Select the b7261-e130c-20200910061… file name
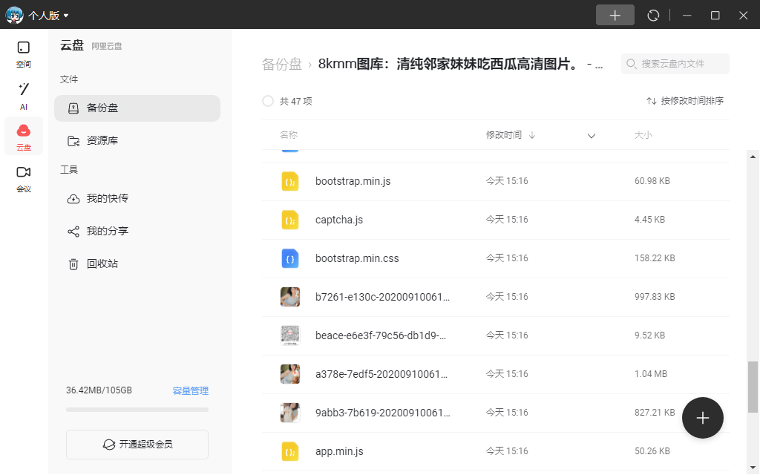This screenshot has width=760, height=475. pyautogui.click(x=382, y=297)
